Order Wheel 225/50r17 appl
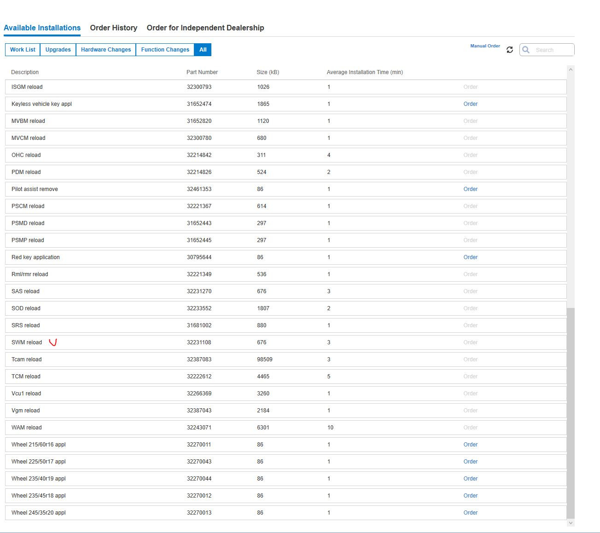The image size is (600, 533). [470, 462]
